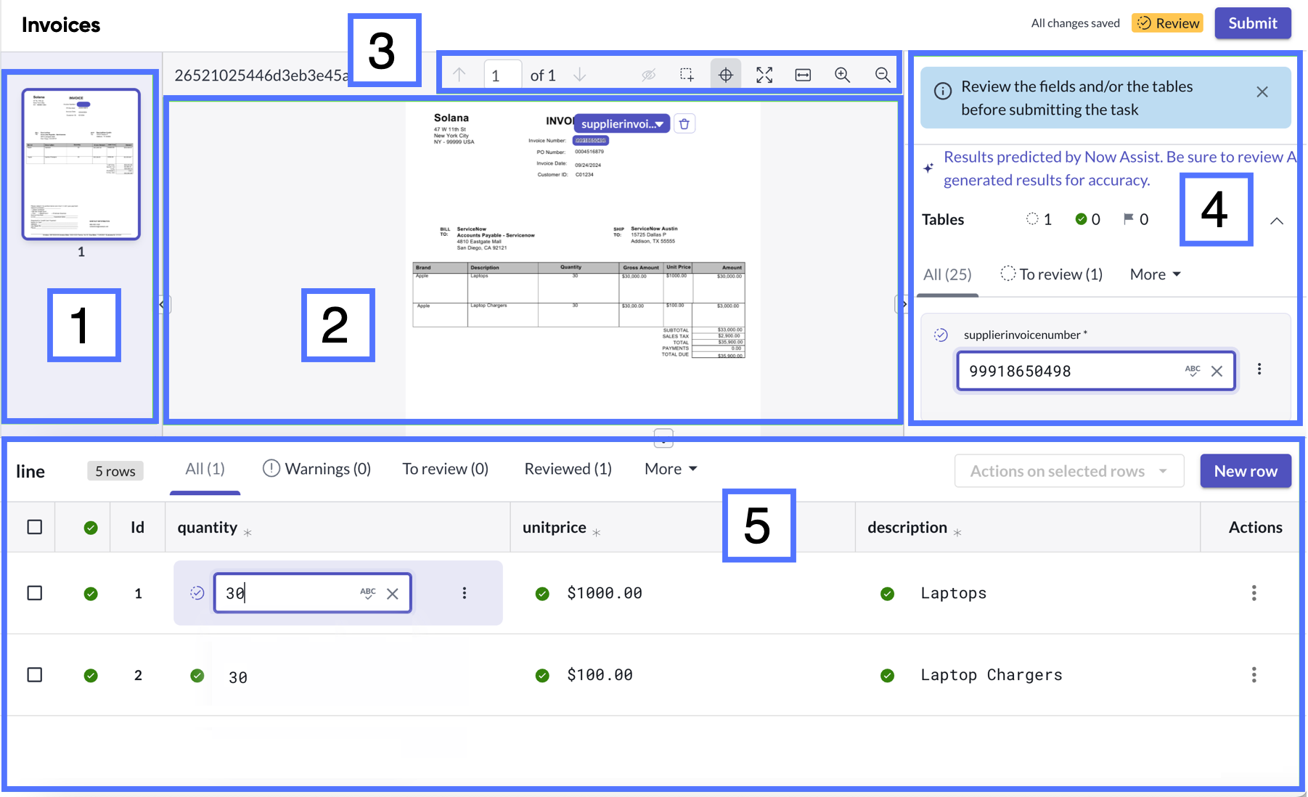Toggle the bottom table panel collapse handle

click(x=663, y=438)
